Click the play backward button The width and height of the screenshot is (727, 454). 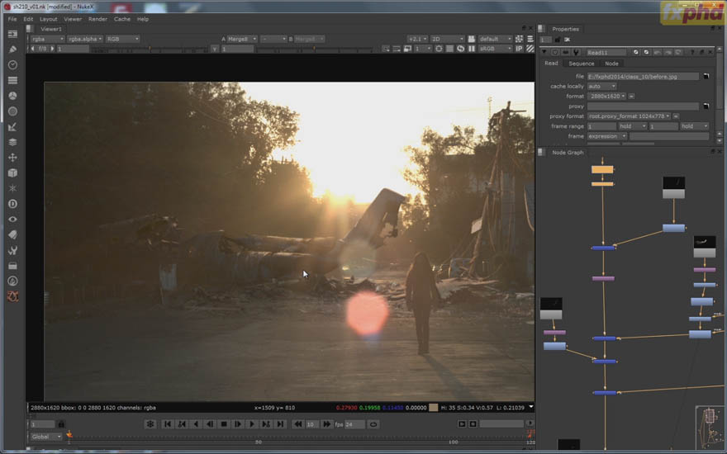196,424
